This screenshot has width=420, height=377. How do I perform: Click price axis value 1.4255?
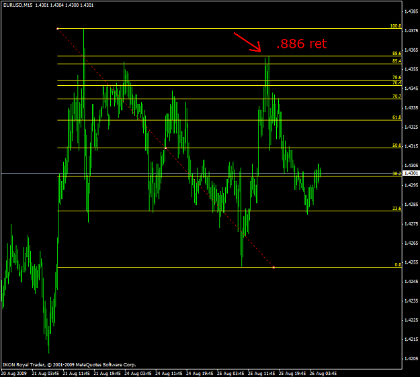(411, 262)
